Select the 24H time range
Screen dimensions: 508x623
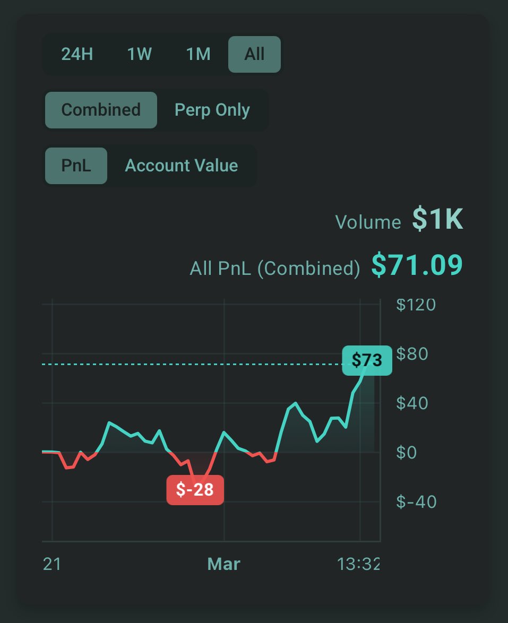point(78,54)
